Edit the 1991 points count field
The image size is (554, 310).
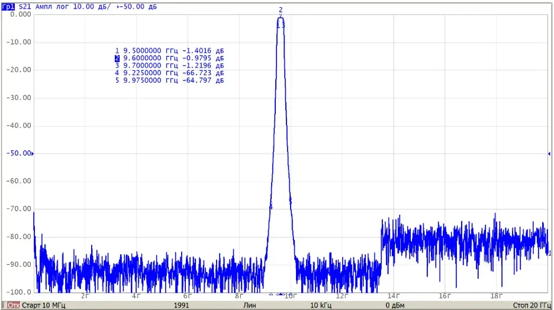(181, 305)
